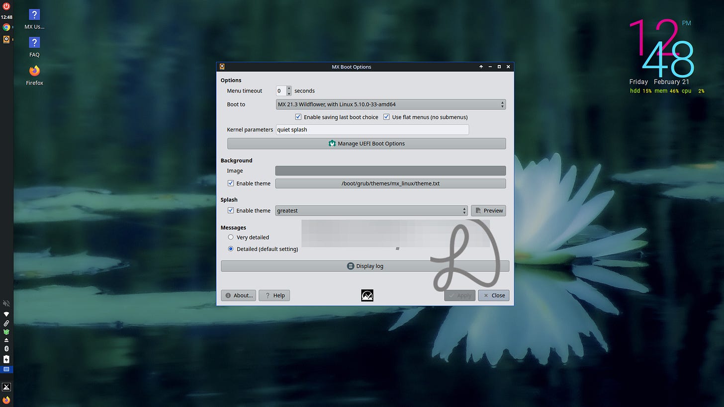Image resolution: width=724 pixels, height=407 pixels.
Task: Open the splash theme dropdown showing greatest
Action: tap(371, 211)
